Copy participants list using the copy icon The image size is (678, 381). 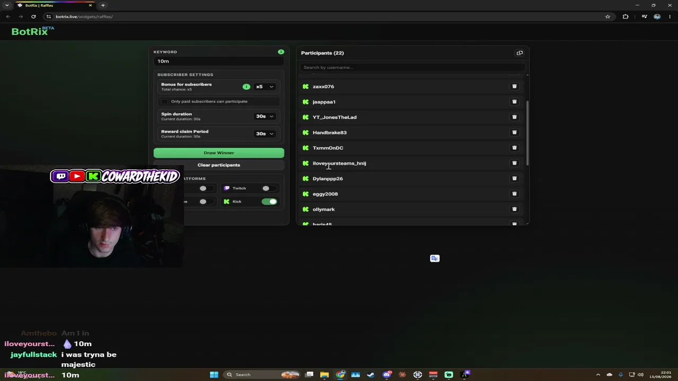pyautogui.click(x=520, y=53)
